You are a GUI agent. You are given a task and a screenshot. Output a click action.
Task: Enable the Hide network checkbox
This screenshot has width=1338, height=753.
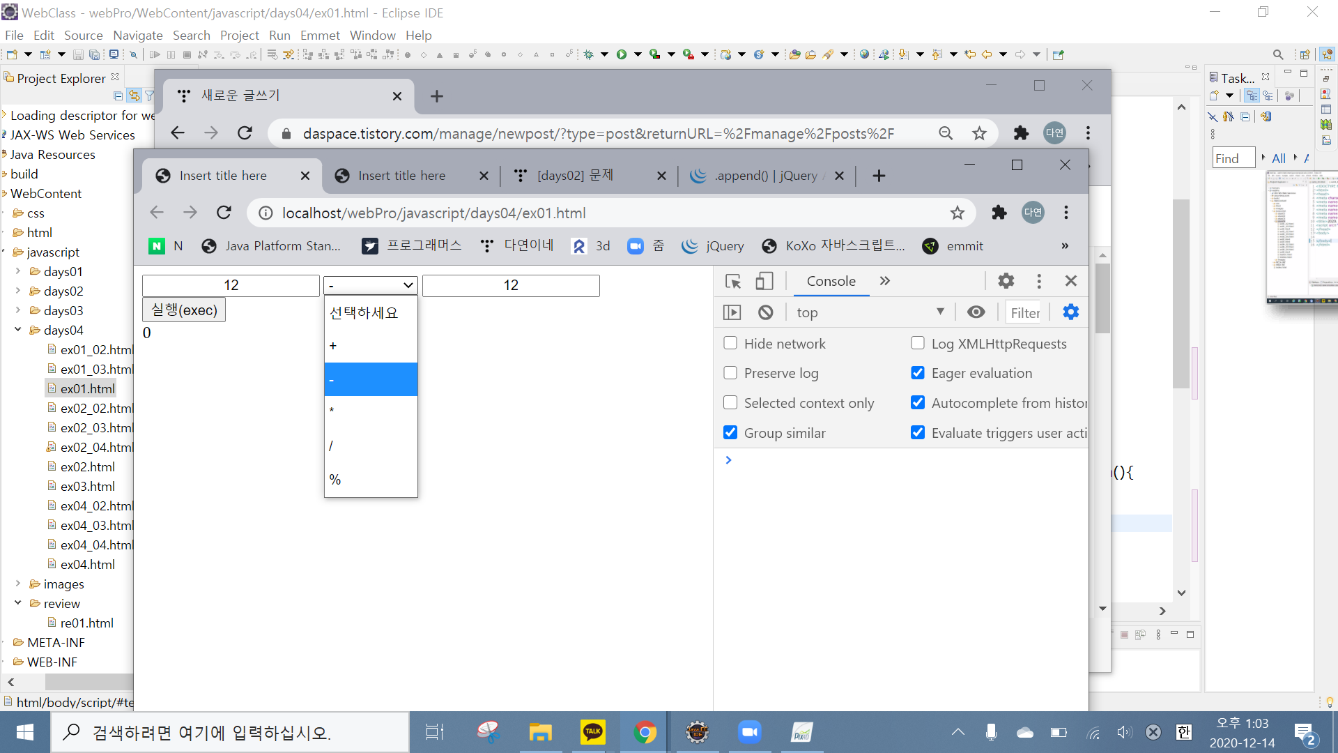tap(730, 343)
